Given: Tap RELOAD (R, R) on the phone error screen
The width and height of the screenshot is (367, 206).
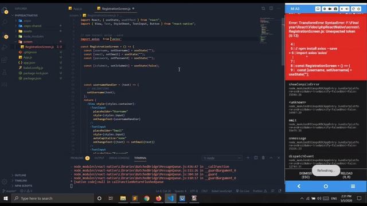Looking at the screenshot, I should coord(346,175).
